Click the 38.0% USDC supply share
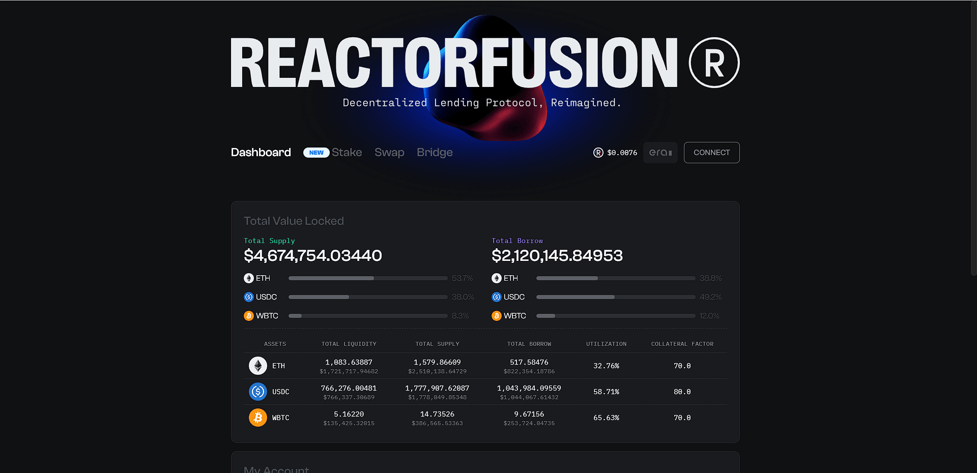Viewport: 977px width, 473px height. coord(463,297)
